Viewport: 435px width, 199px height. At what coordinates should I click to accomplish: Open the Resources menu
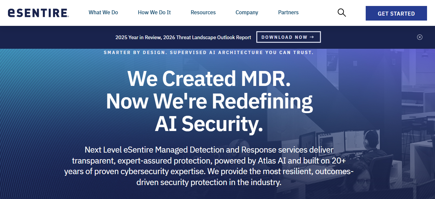coord(203,13)
